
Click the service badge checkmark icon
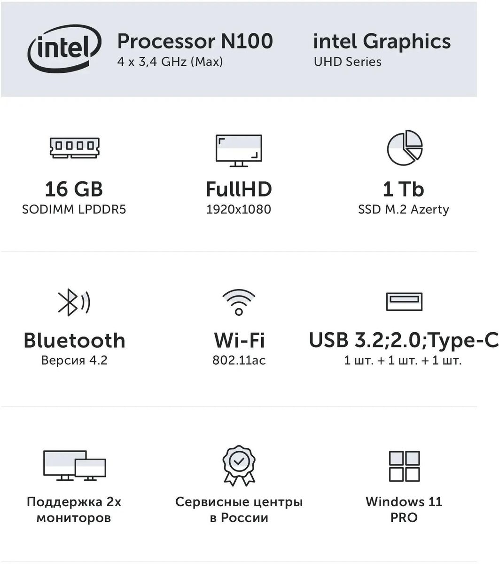[239, 465]
